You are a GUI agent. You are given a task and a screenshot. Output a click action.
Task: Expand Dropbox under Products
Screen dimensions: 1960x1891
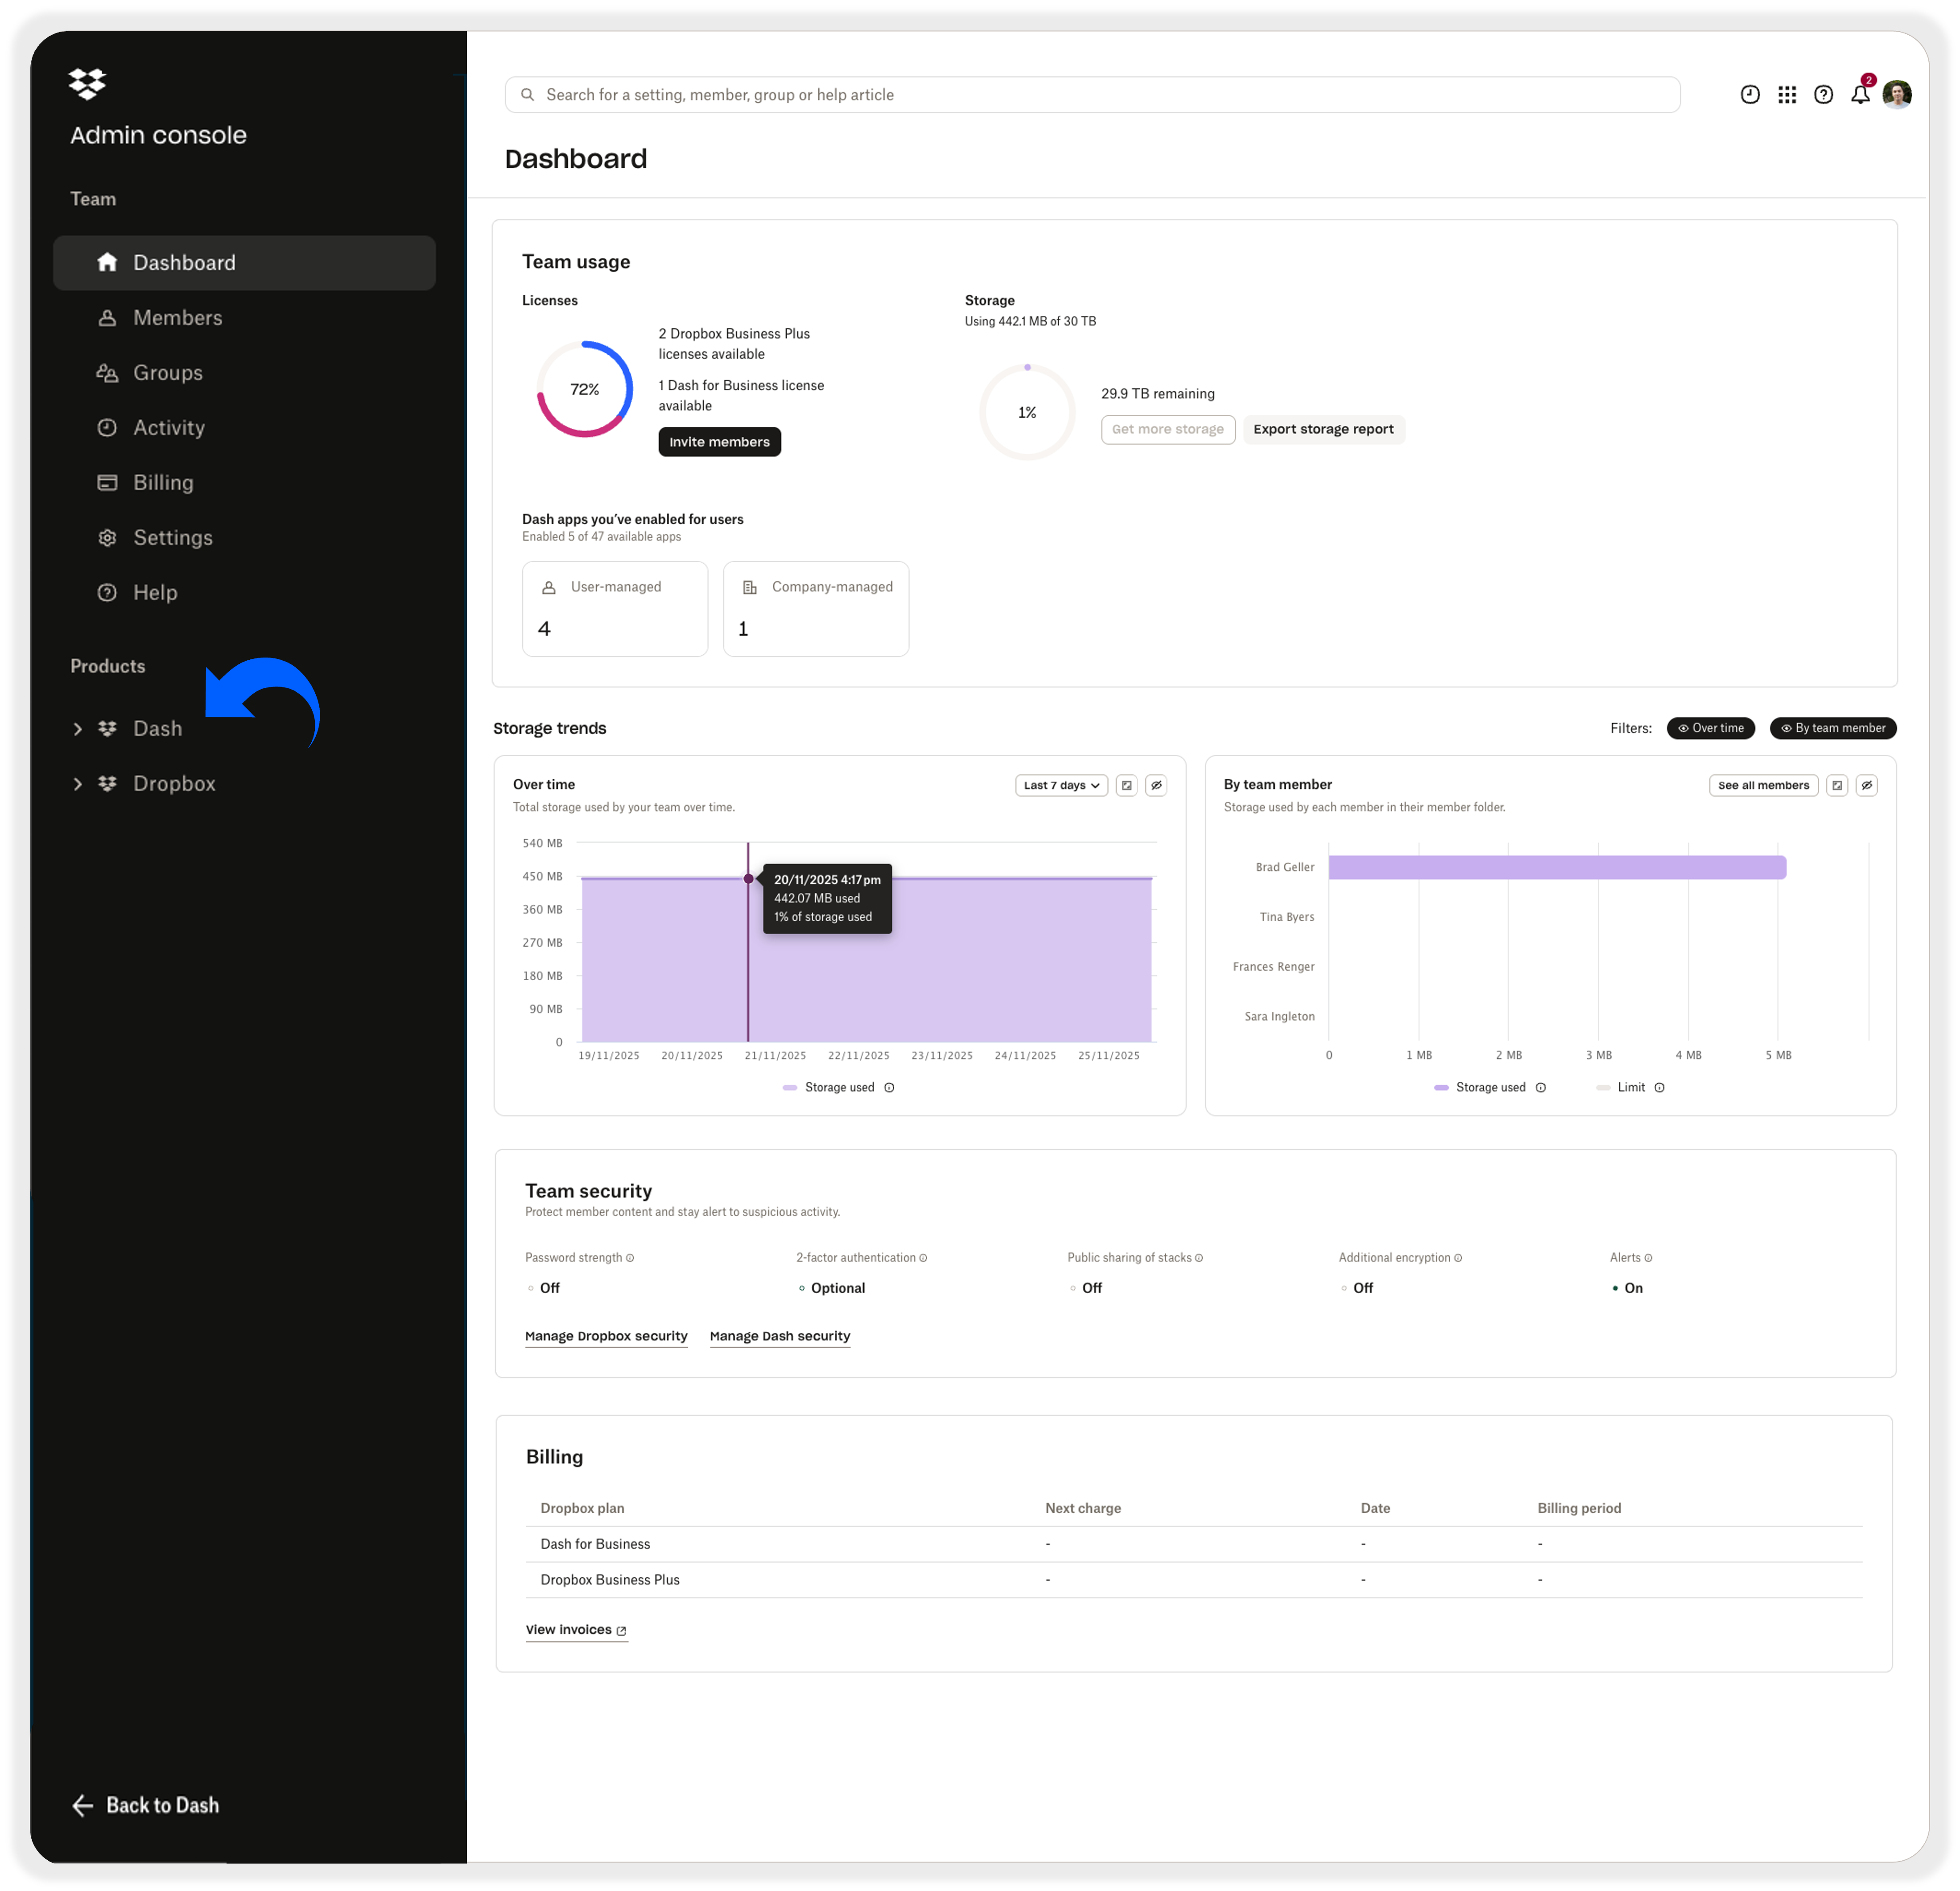78,783
